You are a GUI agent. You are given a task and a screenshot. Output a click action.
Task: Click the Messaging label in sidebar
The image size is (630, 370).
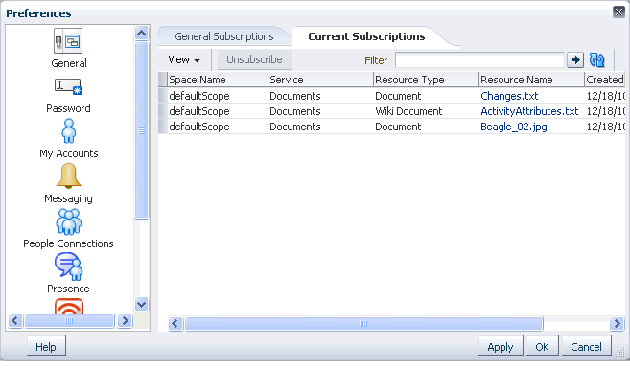coord(68,198)
